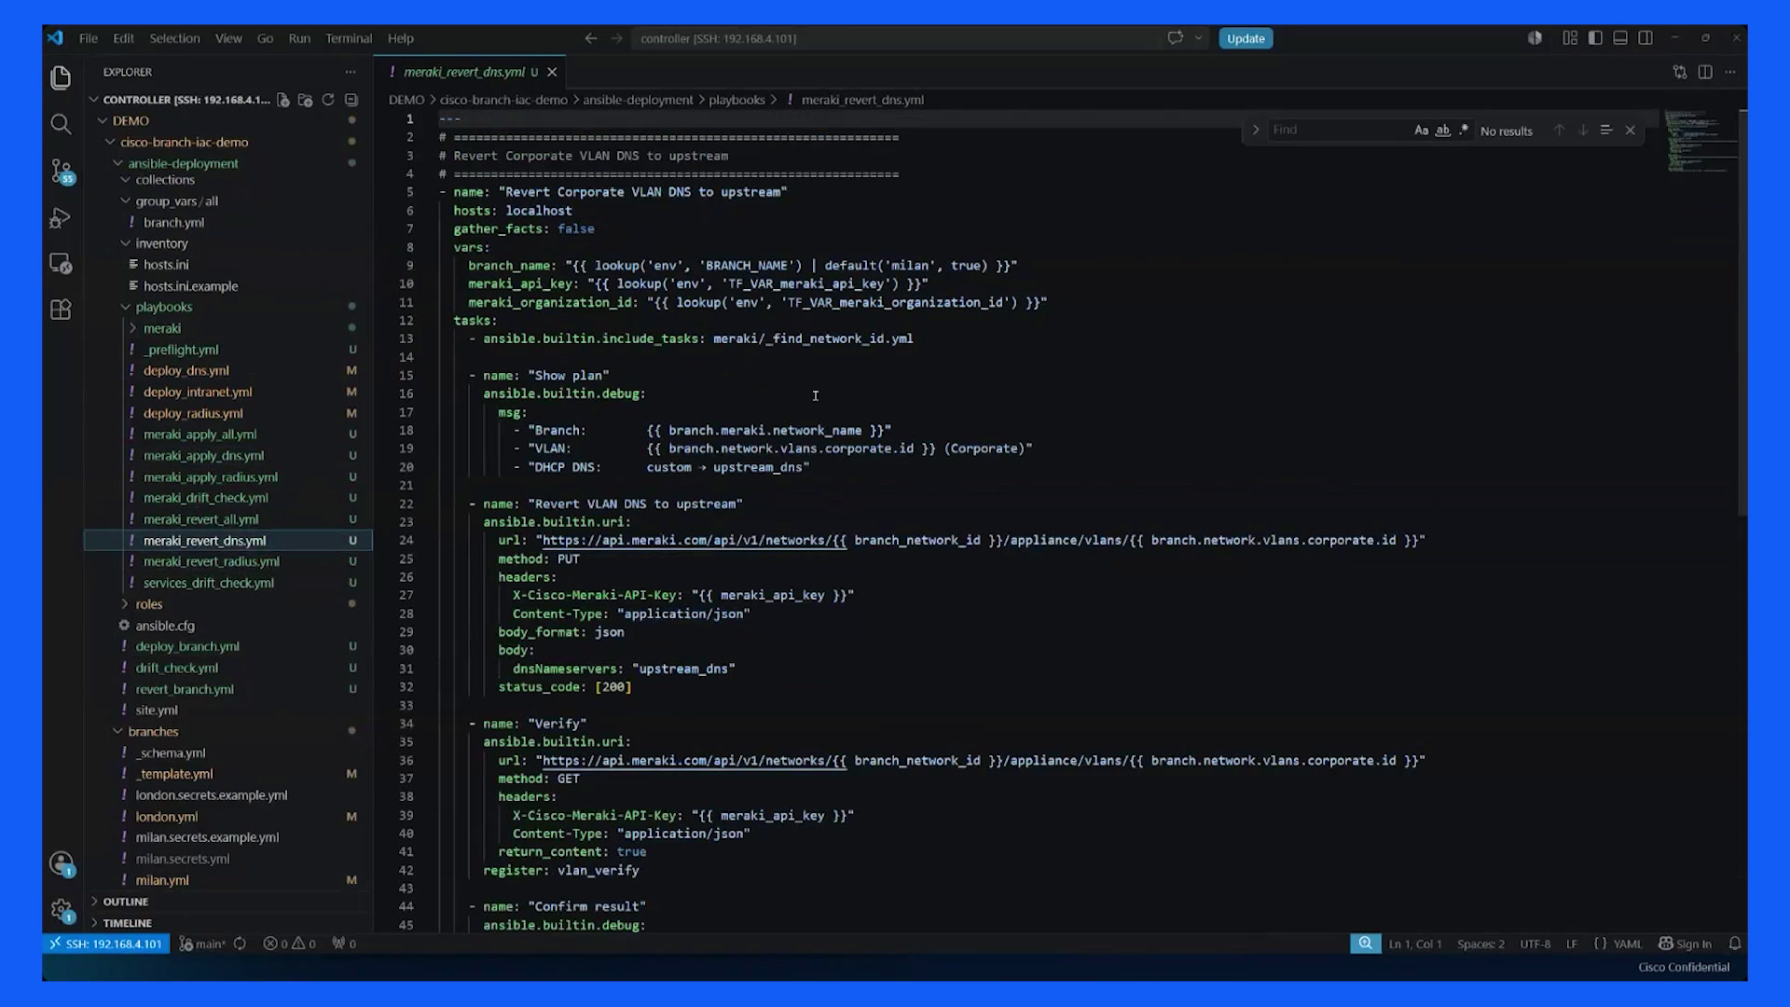
Task: Open Source Control view with 55 badge
Action: (62, 171)
